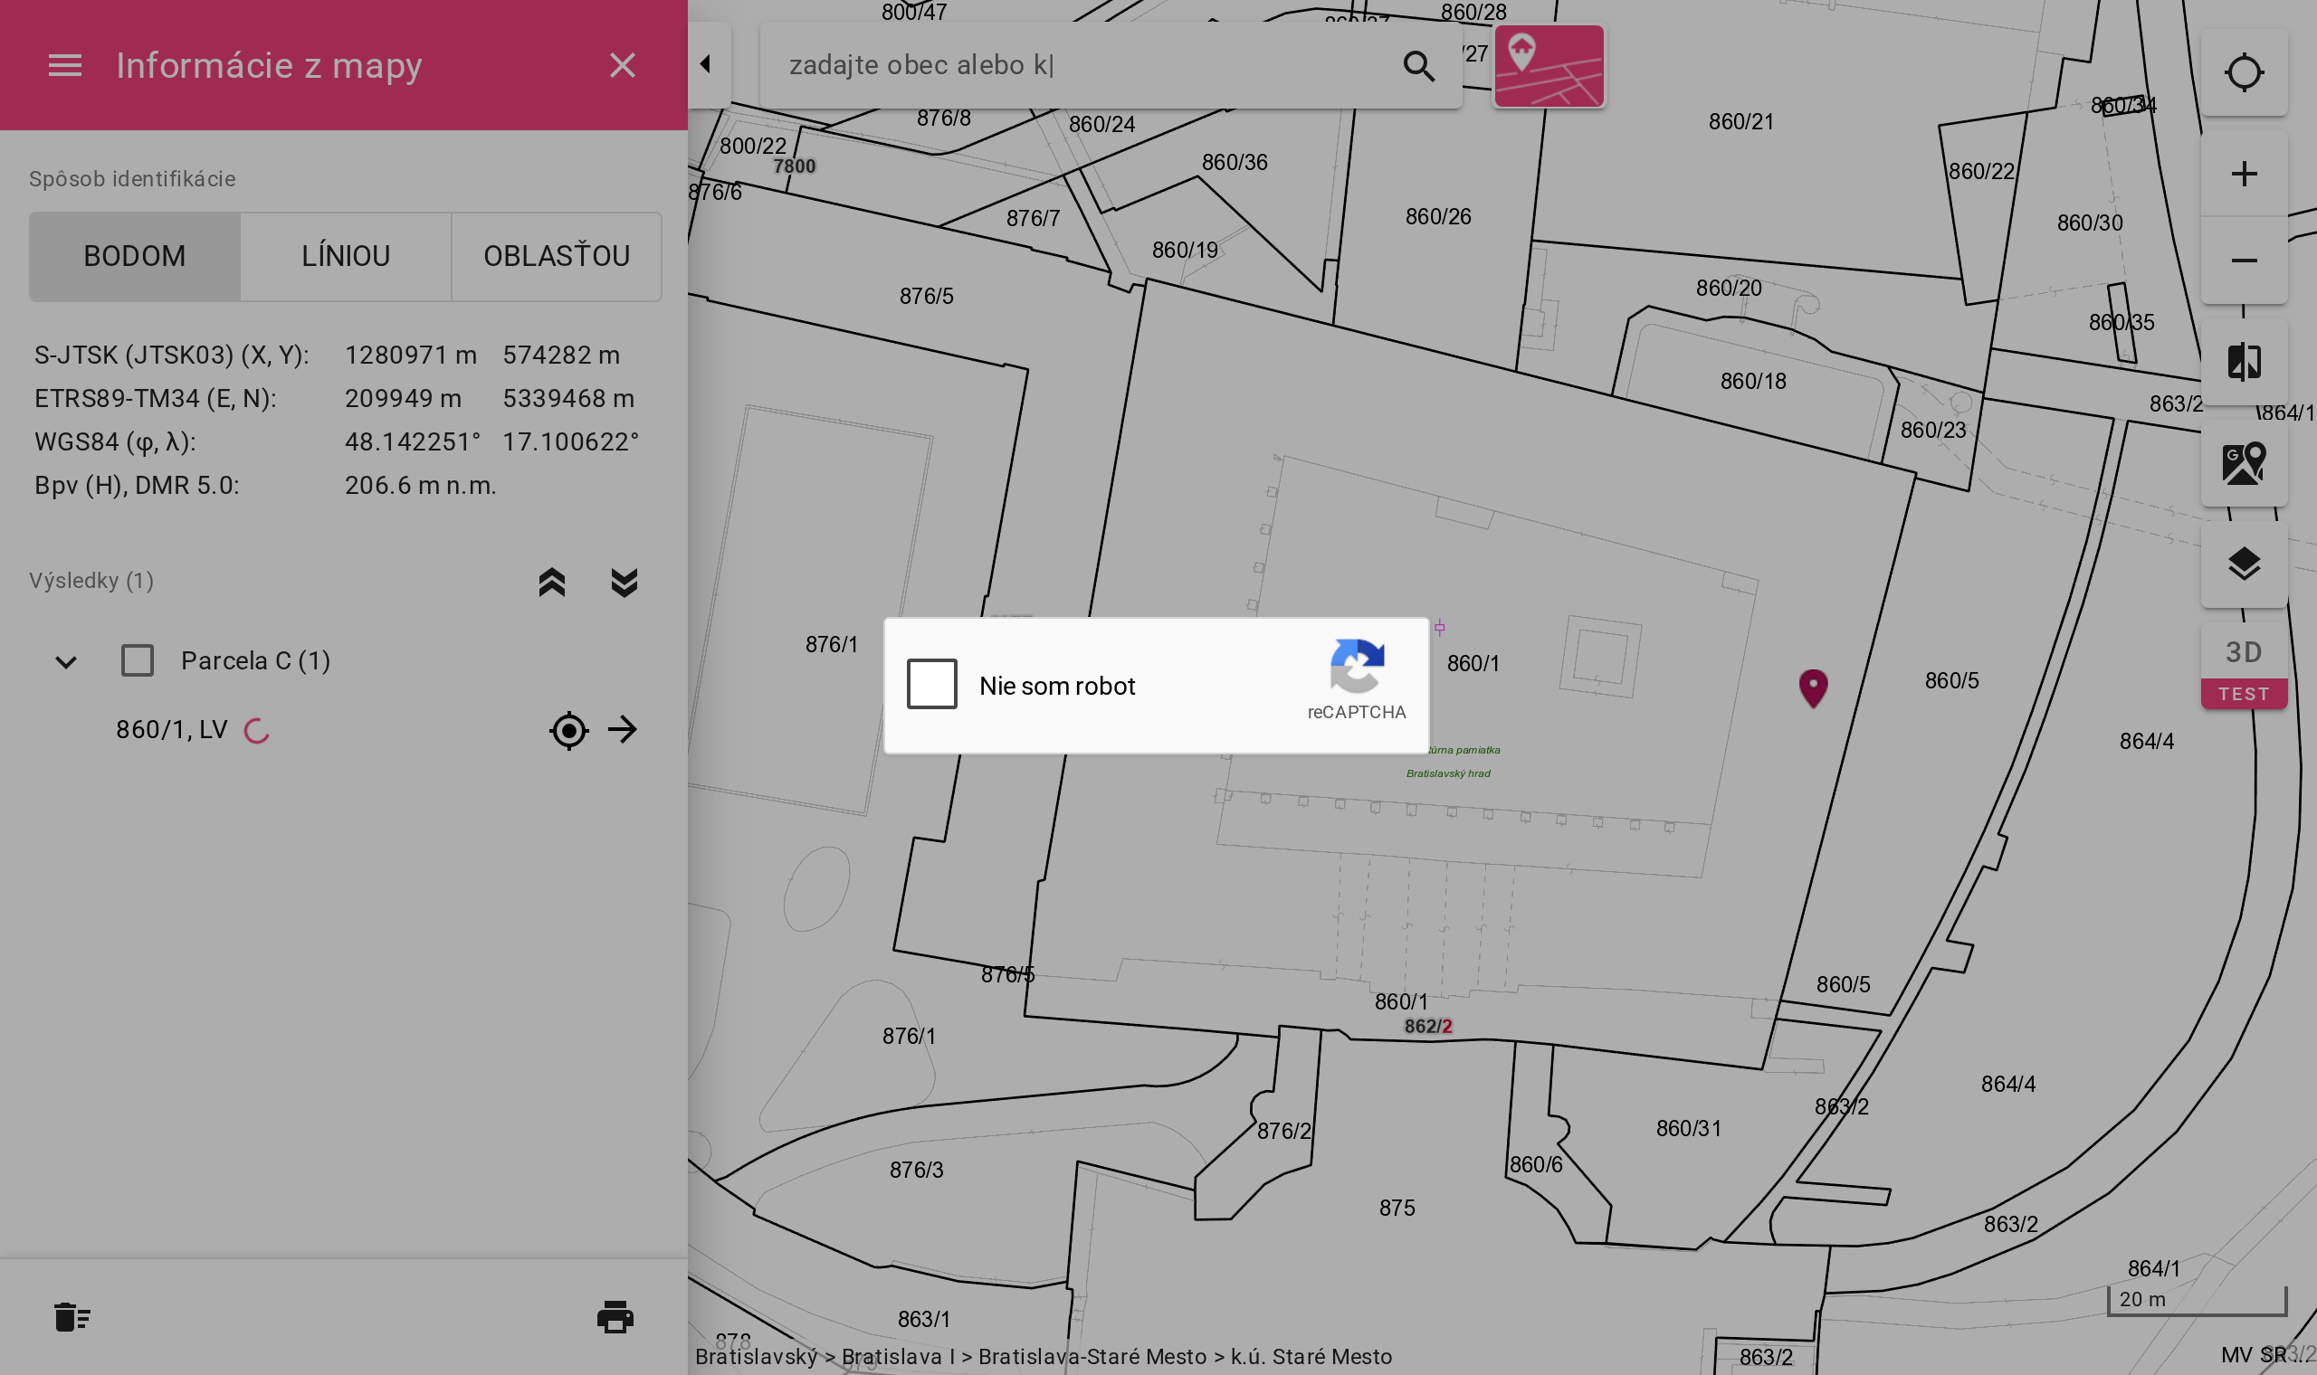Click k.ú. Staré Mesto breadcrumb
This screenshot has height=1375, width=2317.
coord(1311,1357)
